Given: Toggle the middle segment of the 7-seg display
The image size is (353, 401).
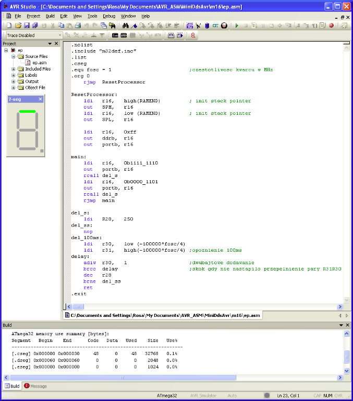Looking at the screenshot, I should [27, 130].
